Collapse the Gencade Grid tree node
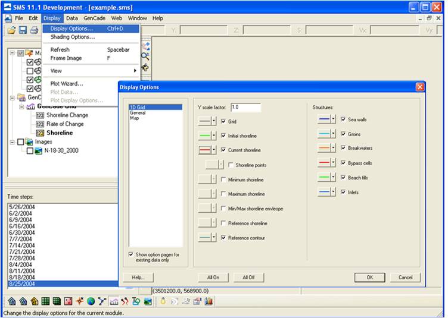 21,106
